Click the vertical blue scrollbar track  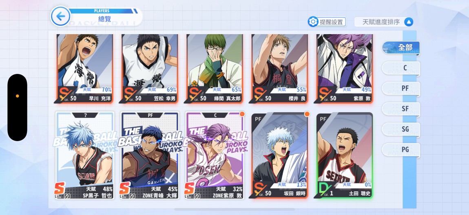click(x=409, y=119)
